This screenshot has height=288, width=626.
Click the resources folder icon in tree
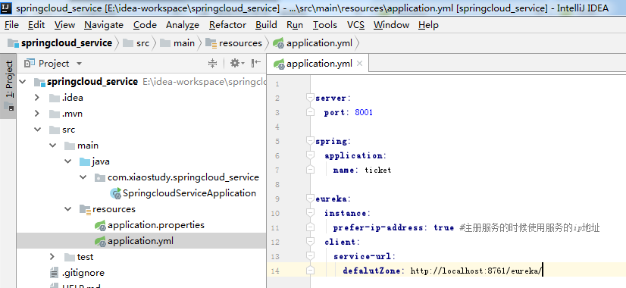[x=85, y=209]
